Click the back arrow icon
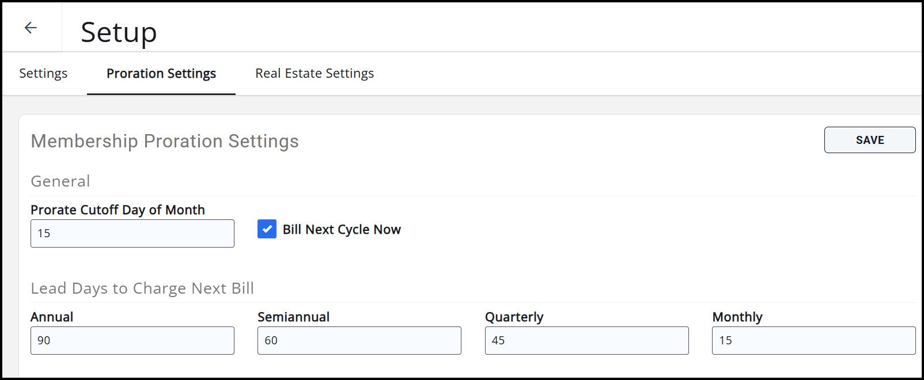This screenshot has width=924, height=380. [x=31, y=28]
